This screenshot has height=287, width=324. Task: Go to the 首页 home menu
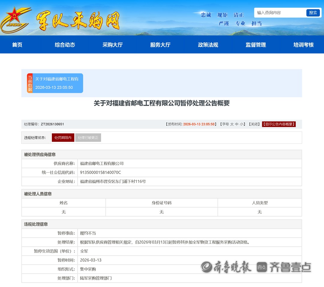click(x=17, y=45)
